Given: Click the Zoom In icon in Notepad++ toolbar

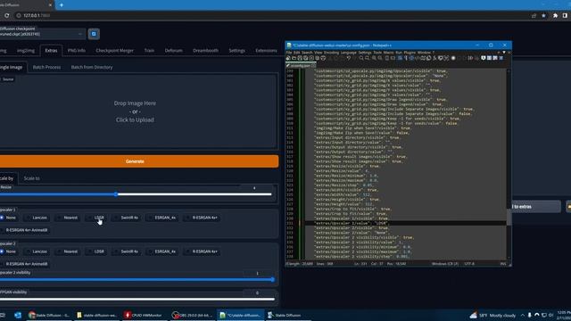Looking at the screenshot, I should point(374,58).
